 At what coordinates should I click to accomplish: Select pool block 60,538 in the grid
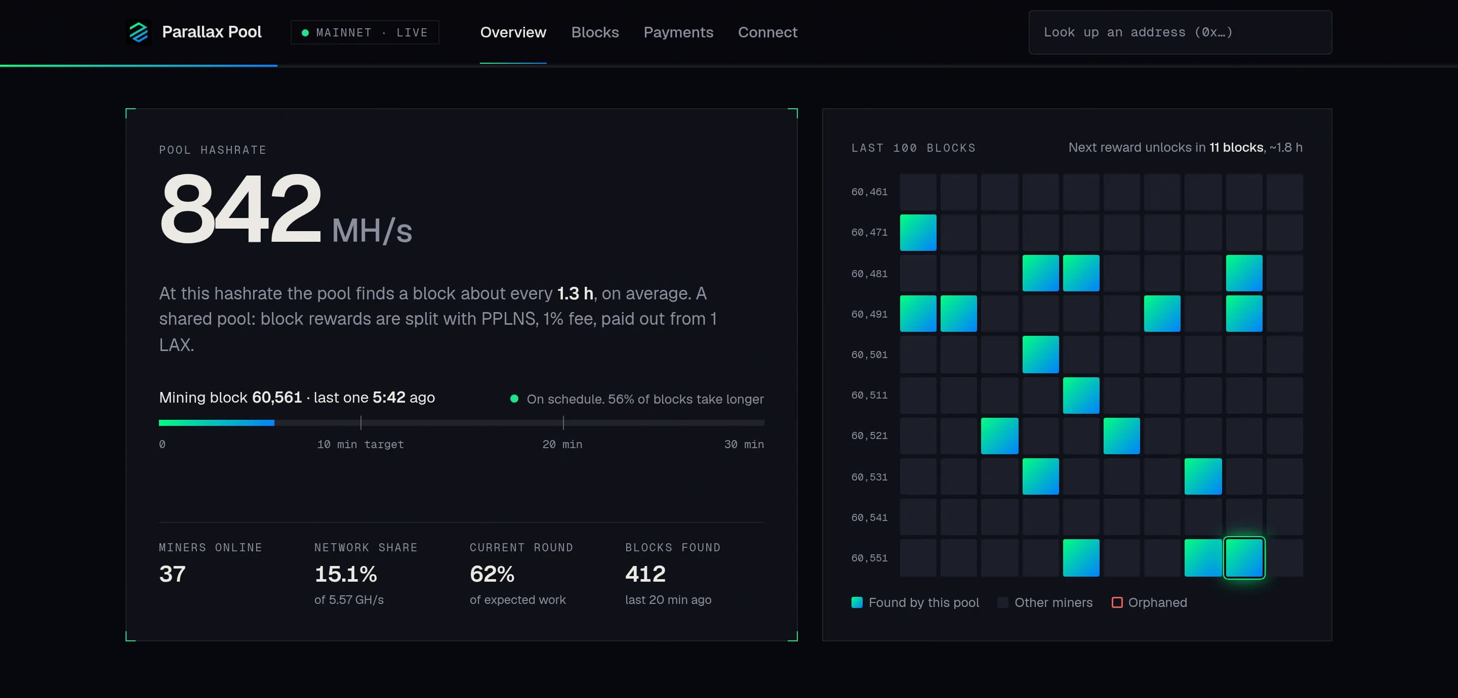[1203, 476]
